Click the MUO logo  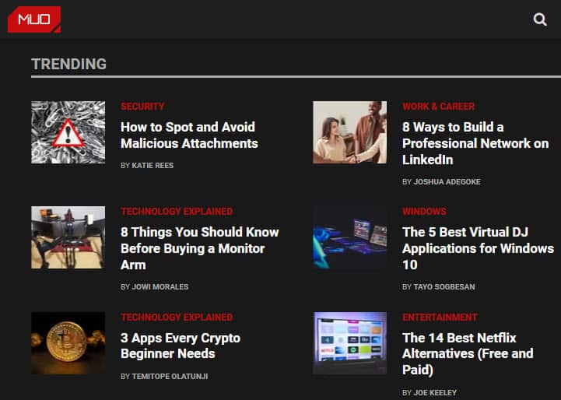pyautogui.click(x=34, y=19)
